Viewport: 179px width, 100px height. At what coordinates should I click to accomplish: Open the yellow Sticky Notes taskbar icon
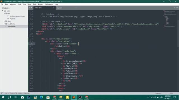point(67,97)
